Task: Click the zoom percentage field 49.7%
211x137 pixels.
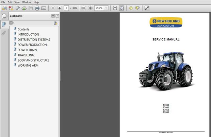Action: [99, 8]
